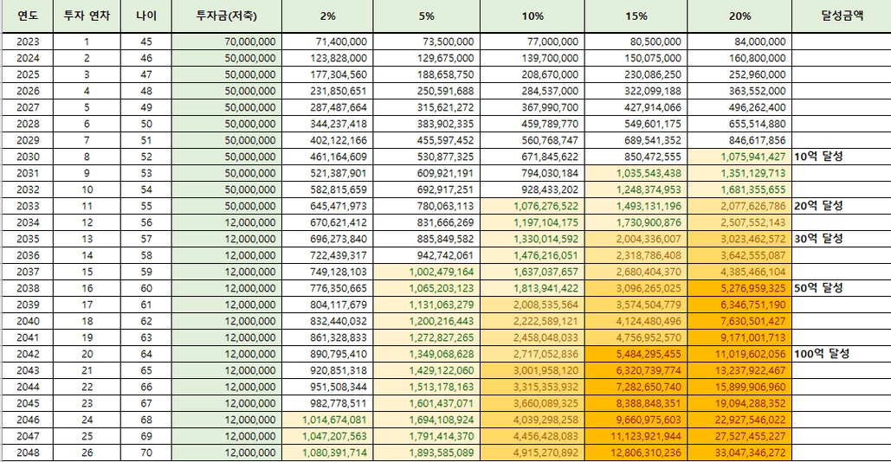This screenshot has height=462, width=891.
Task: Select the 70,000,000 investment cell
Action: coord(226,42)
